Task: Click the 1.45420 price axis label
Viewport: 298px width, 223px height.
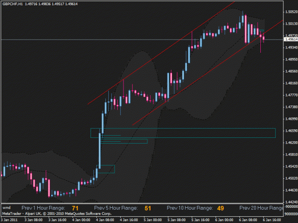Action: [x=291, y=166]
